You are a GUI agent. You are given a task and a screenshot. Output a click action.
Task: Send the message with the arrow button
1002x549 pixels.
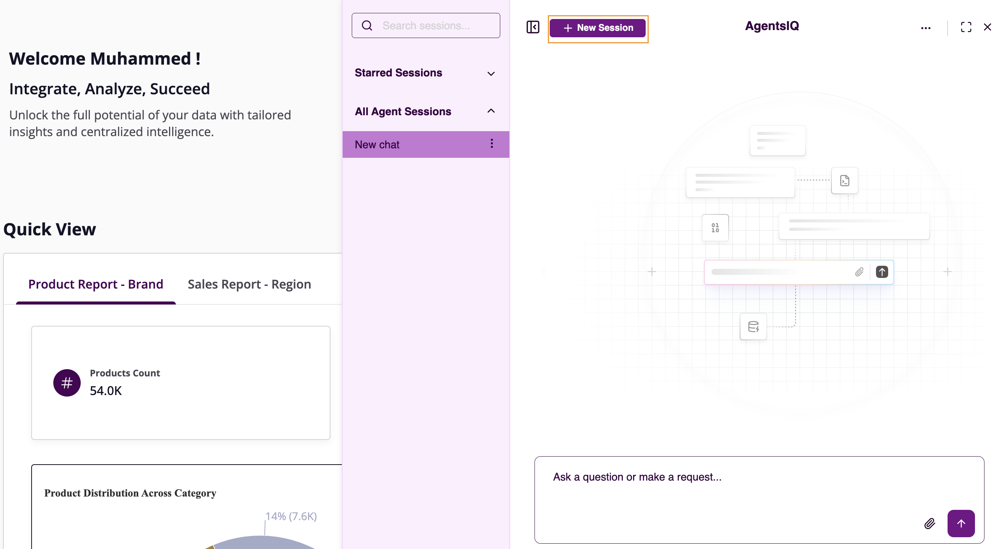tap(961, 524)
